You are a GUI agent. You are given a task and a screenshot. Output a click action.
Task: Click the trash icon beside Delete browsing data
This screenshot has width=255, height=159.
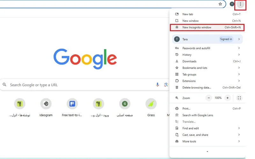tap(177, 88)
